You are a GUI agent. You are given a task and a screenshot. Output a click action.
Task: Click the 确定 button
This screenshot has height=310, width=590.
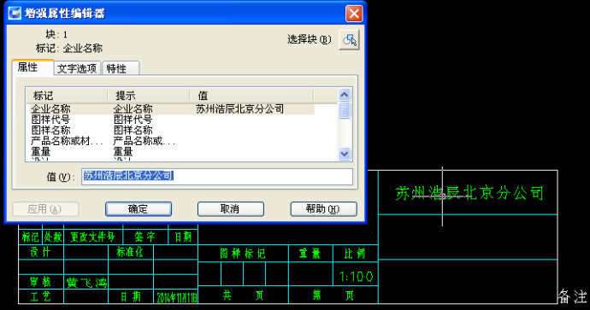point(139,209)
